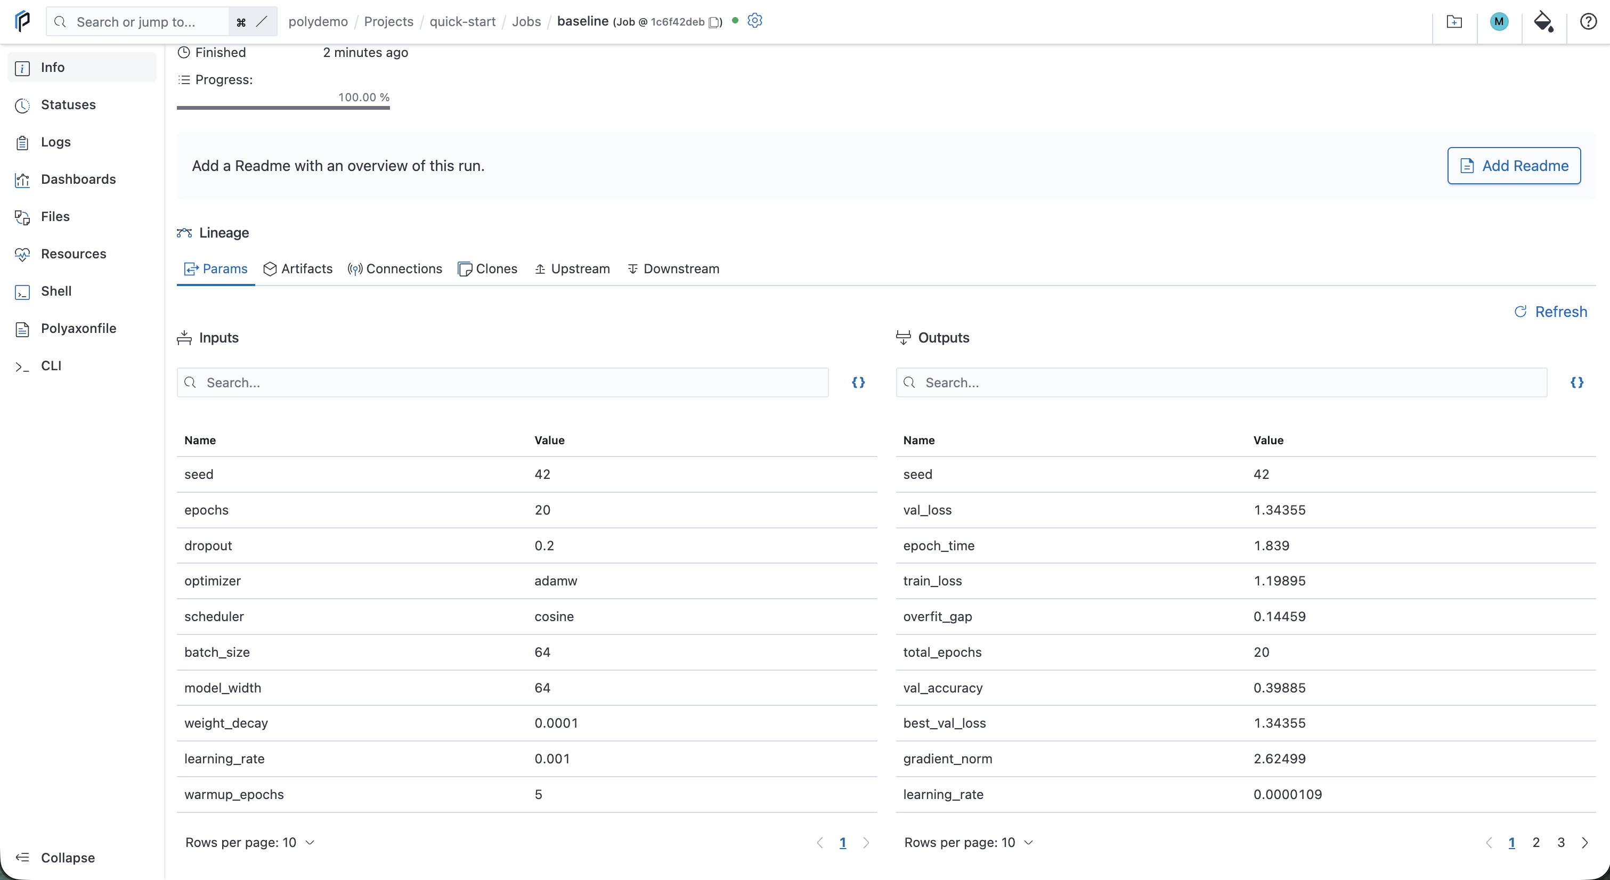Click Inputs previous page chevron
Viewport: 1610px width, 880px height.
(820, 843)
